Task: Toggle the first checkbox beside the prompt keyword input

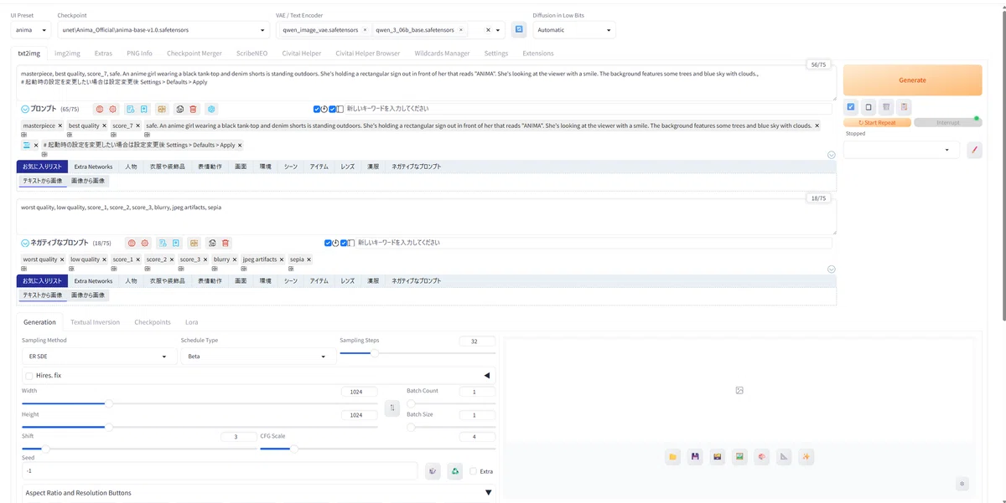Action: (317, 109)
